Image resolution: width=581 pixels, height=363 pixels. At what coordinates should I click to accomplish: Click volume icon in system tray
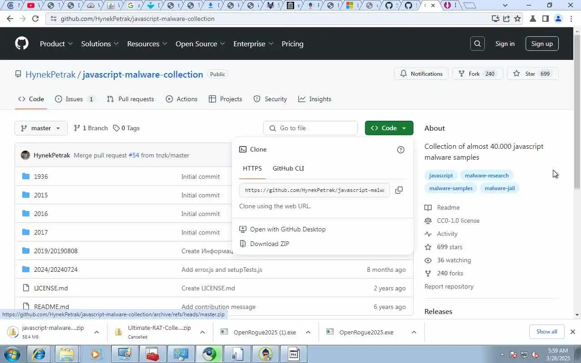(536, 354)
